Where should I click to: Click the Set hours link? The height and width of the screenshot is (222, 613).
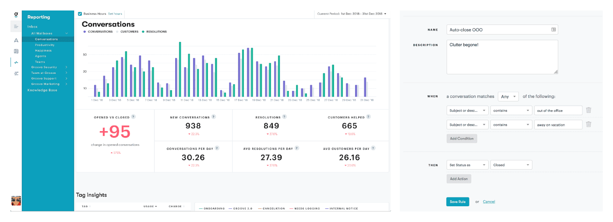[115, 14]
